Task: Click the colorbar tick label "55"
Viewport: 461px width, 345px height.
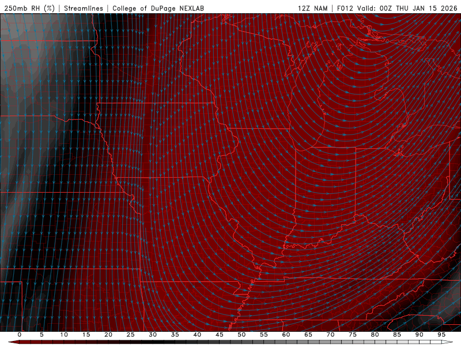Action: tap(264, 335)
